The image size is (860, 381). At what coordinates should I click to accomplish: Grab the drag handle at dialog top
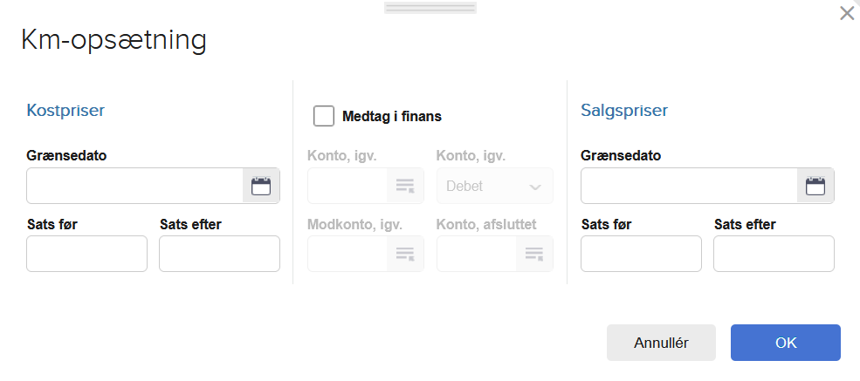[430, 8]
